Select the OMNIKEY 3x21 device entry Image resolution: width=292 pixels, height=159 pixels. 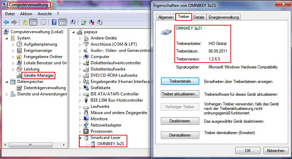(110, 144)
